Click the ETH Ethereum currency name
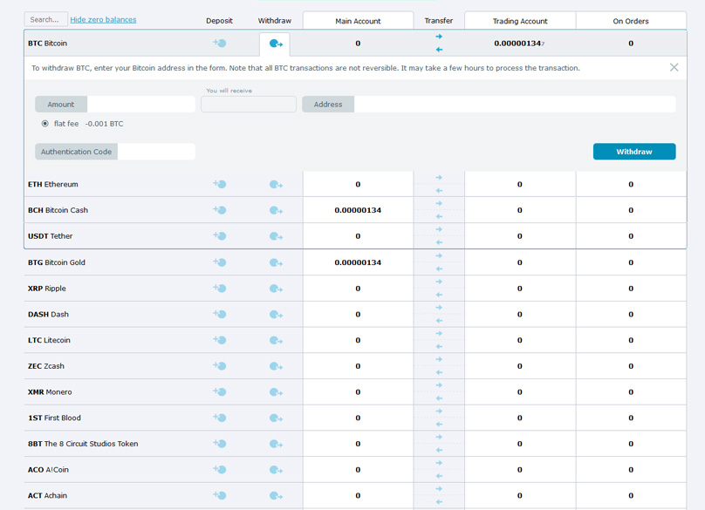705x510 pixels. pyautogui.click(x=53, y=184)
